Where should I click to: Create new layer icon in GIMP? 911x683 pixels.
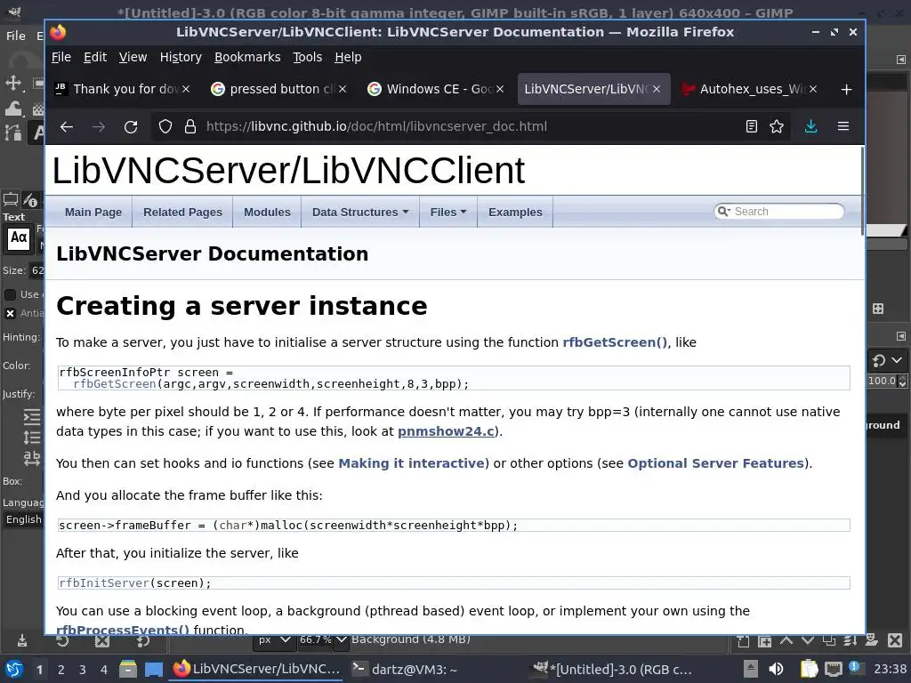click(x=743, y=640)
